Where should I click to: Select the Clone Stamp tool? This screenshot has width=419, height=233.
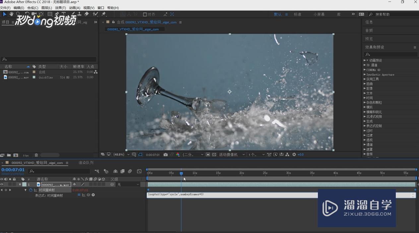coord(80,14)
